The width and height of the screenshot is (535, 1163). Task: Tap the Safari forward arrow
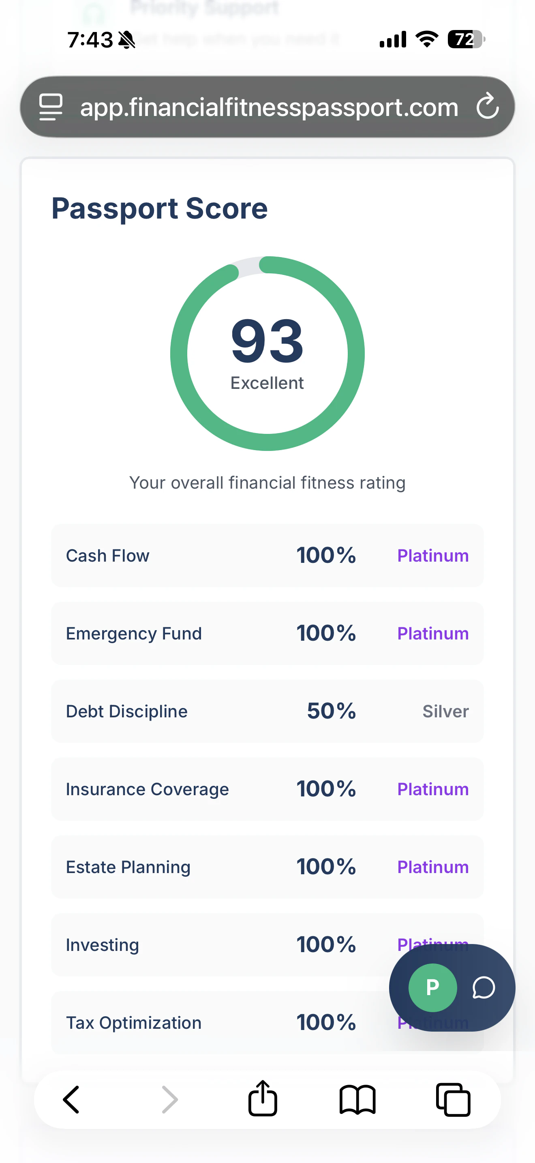click(x=169, y=1100)
